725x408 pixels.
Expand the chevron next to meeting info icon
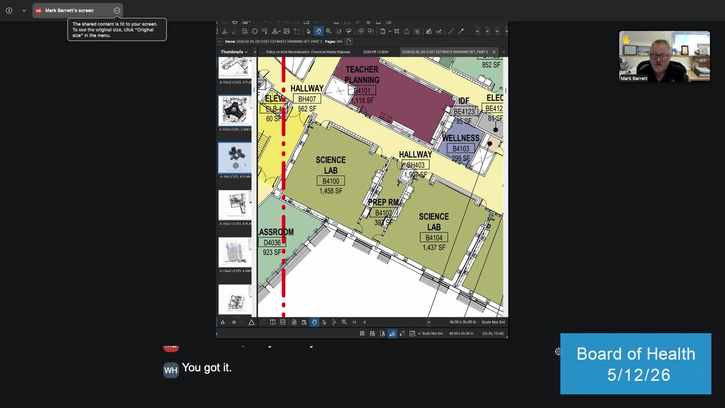coord(24,10)
